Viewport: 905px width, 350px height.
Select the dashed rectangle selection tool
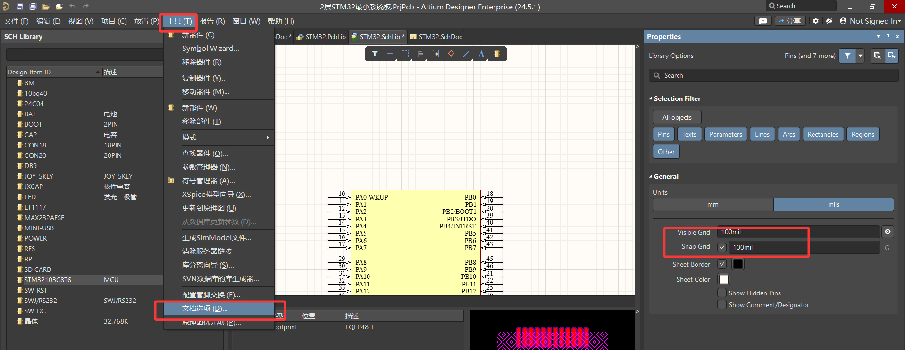tap(405, 54)
